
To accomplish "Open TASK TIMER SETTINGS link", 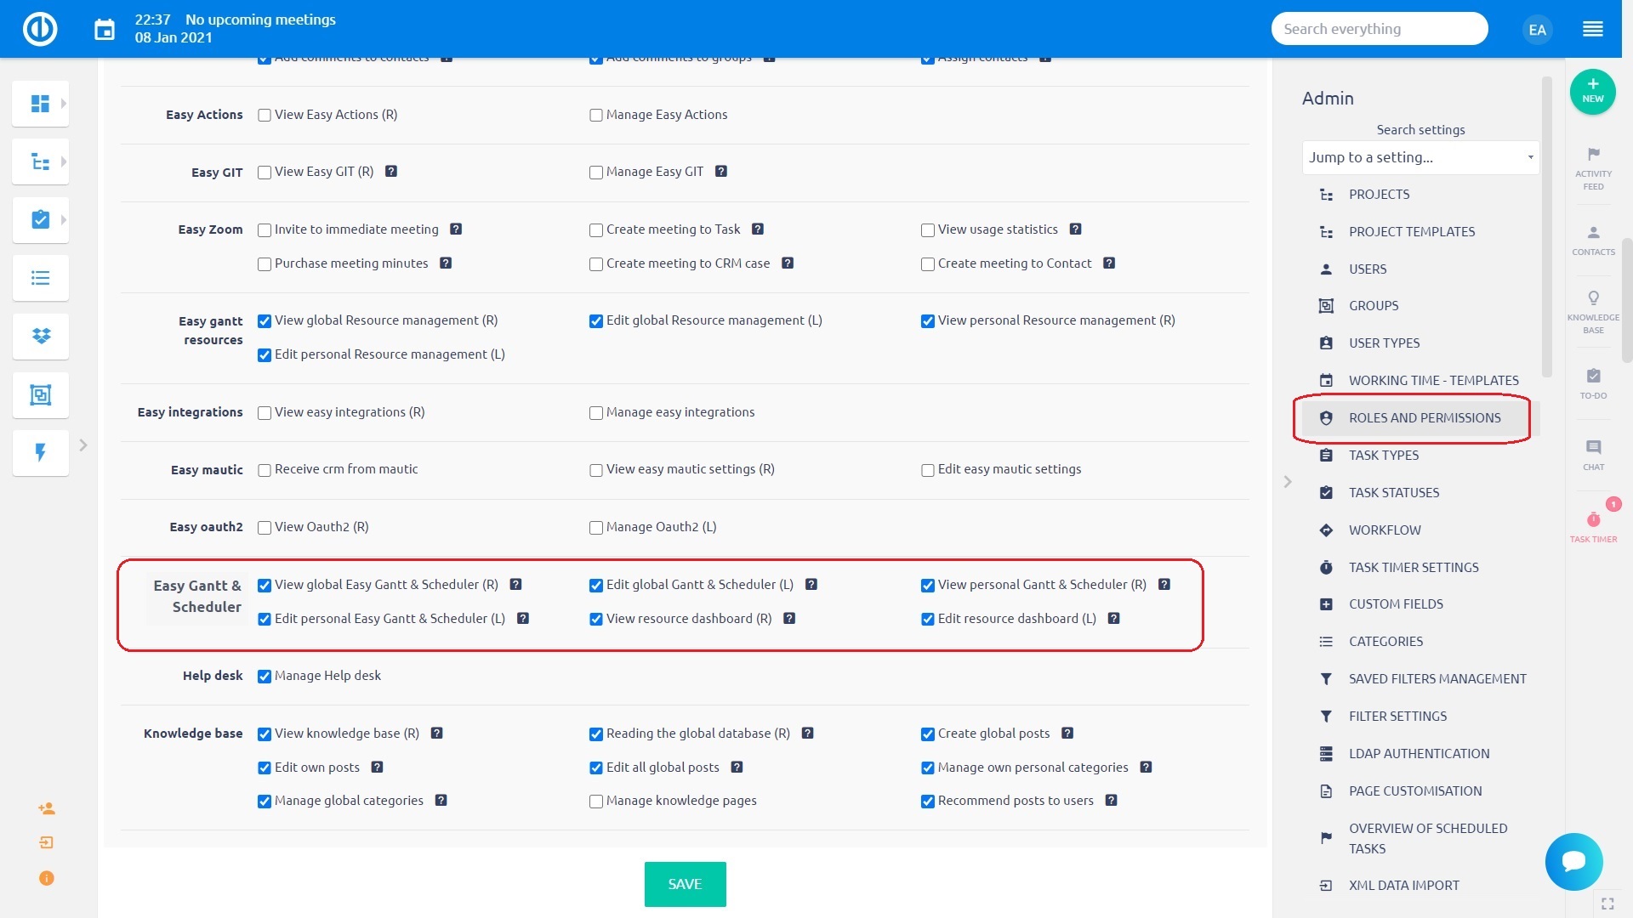I will tap(1414, 568).
